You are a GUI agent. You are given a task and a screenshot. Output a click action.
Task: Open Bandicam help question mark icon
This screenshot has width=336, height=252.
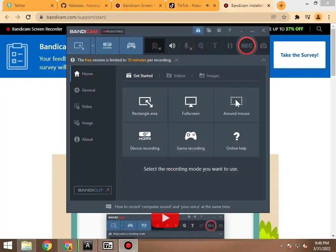tap(230, 30)
